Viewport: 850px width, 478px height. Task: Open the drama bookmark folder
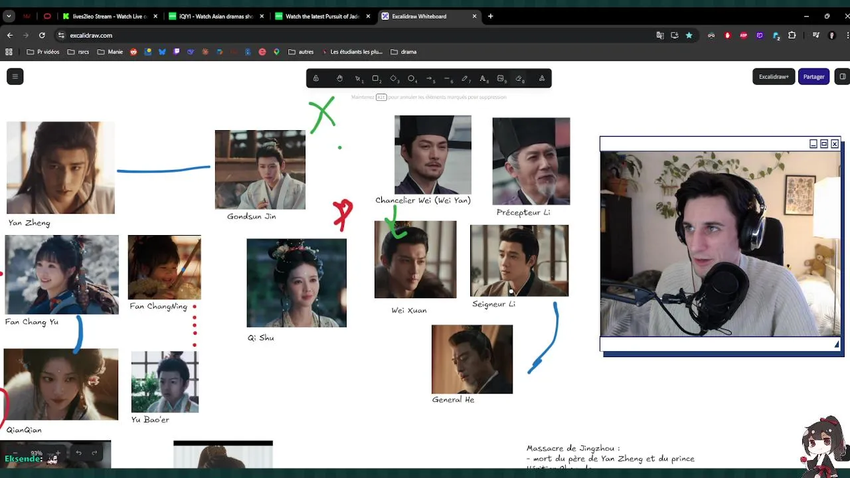coord(404,52)
